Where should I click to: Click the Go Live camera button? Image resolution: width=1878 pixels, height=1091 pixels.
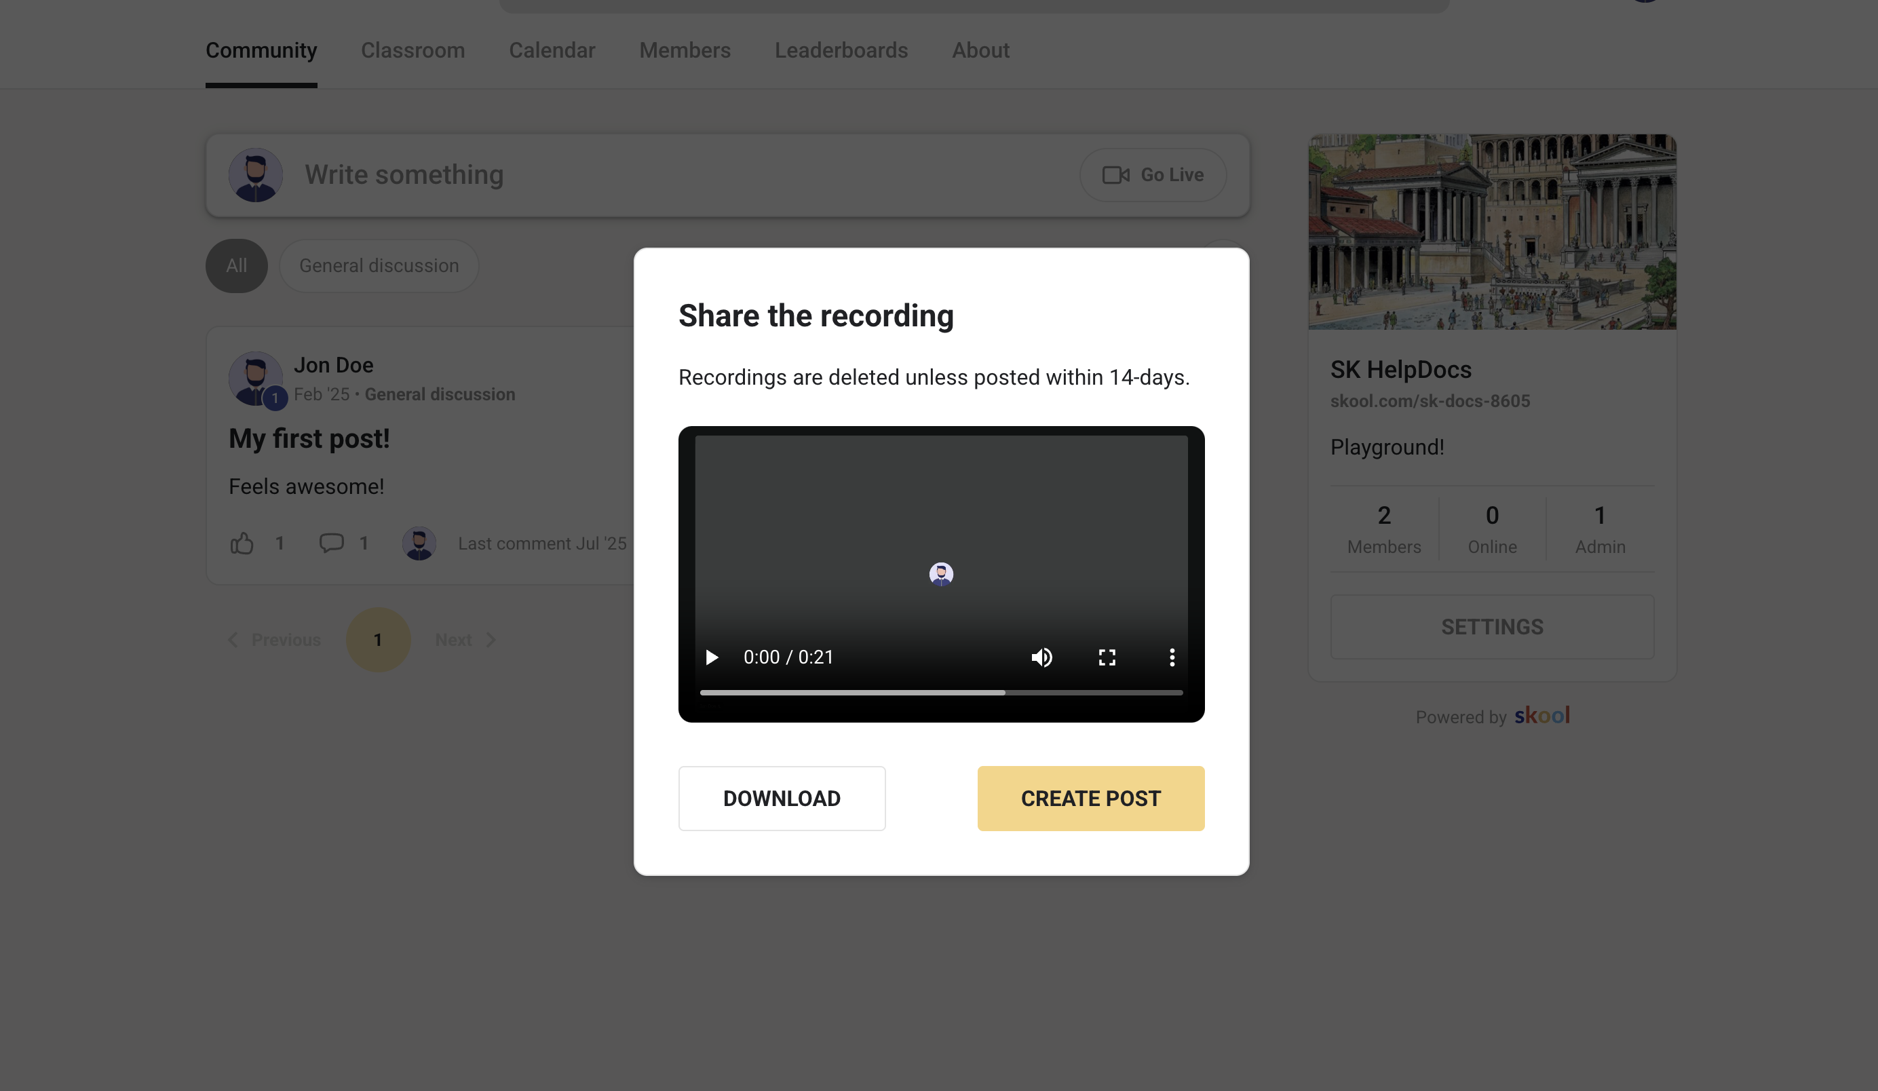click(1152, 175)
